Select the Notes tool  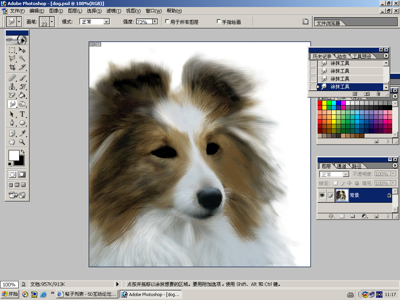(x=12, y=133)
